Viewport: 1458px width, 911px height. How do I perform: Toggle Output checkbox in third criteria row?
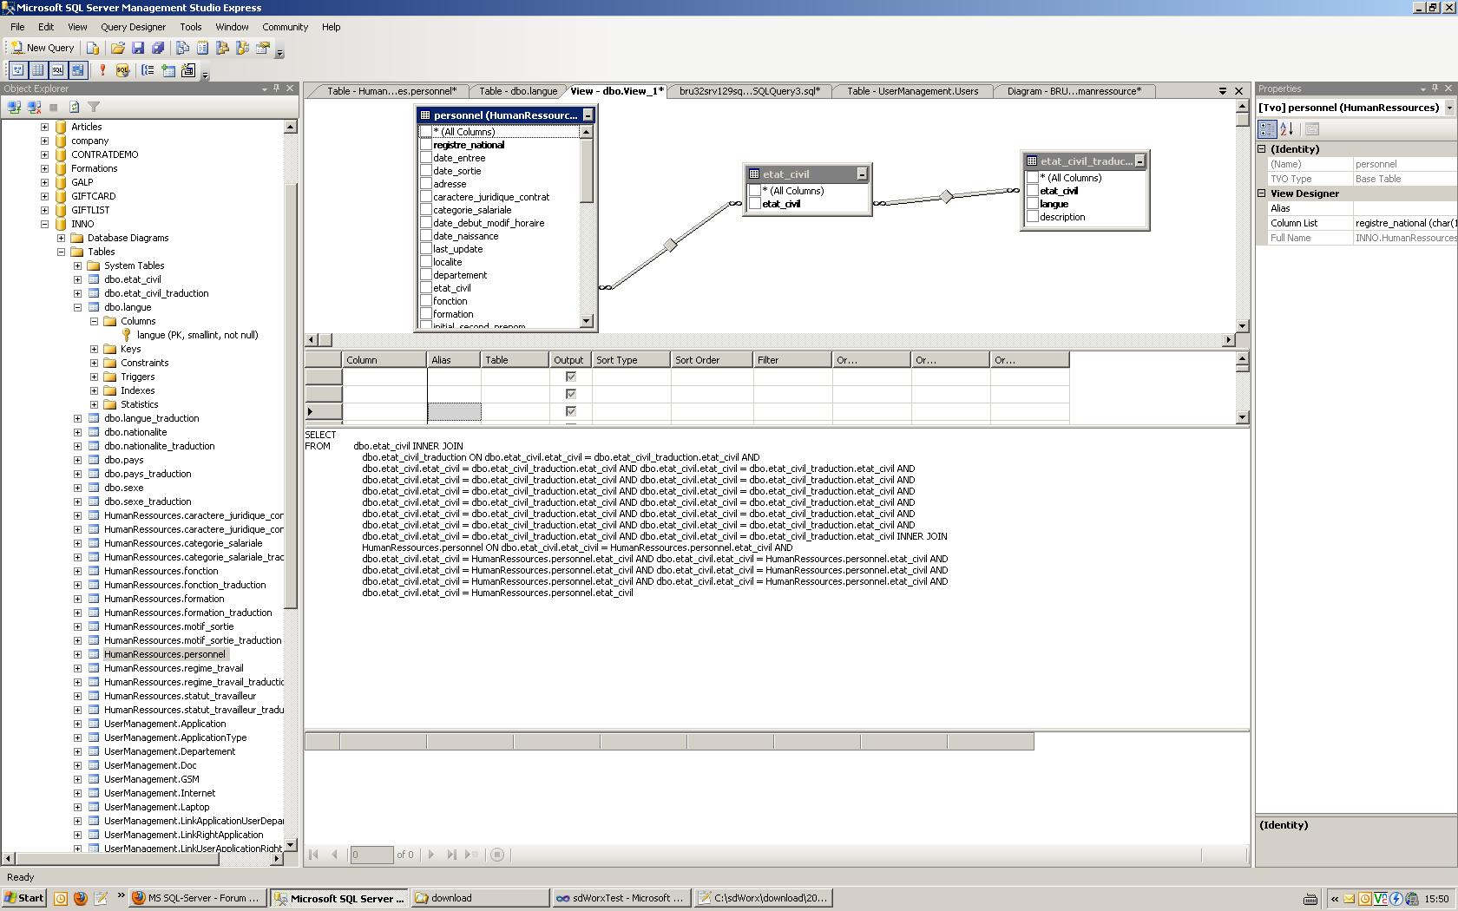tap(570, 411)
